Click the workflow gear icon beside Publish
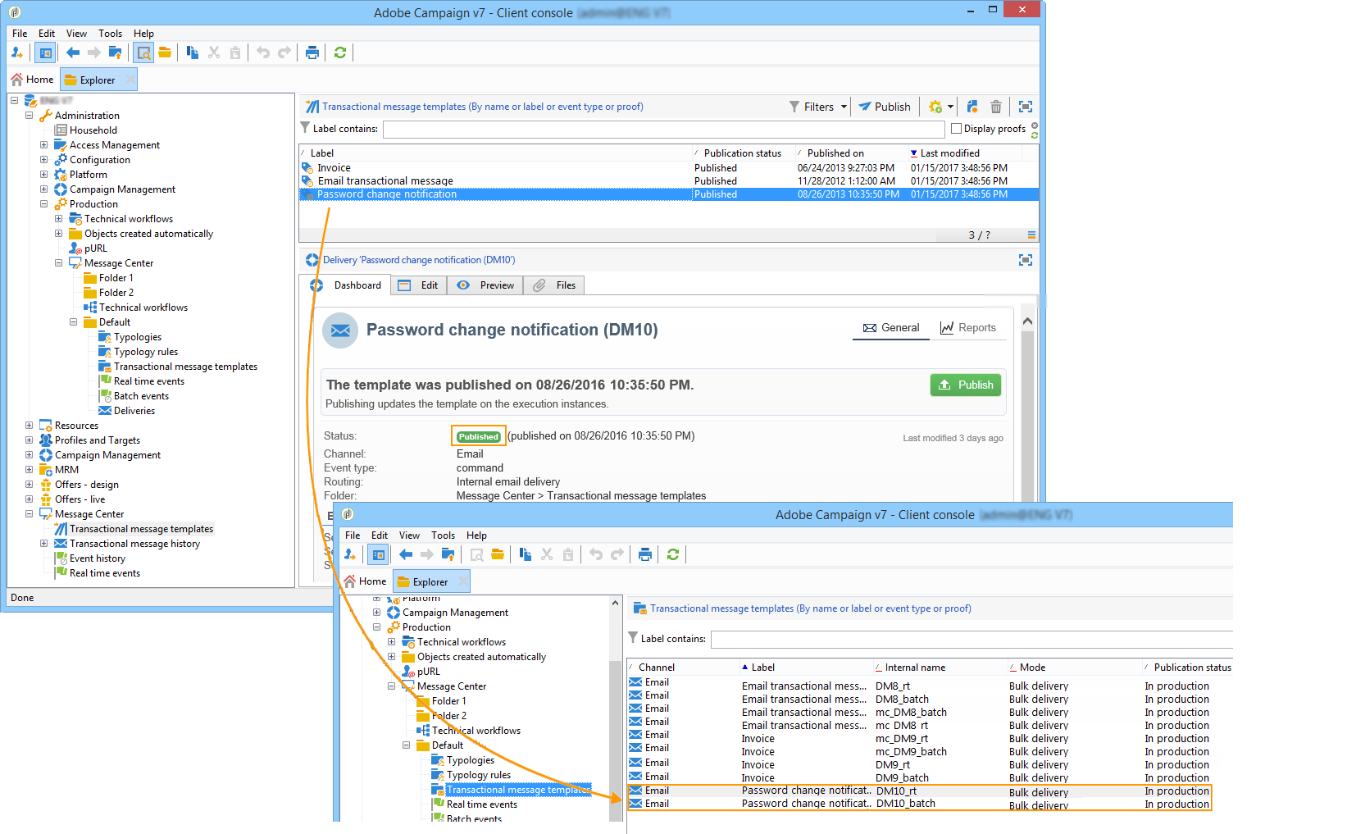The image size is (1347, 834). tap(935, 107)
